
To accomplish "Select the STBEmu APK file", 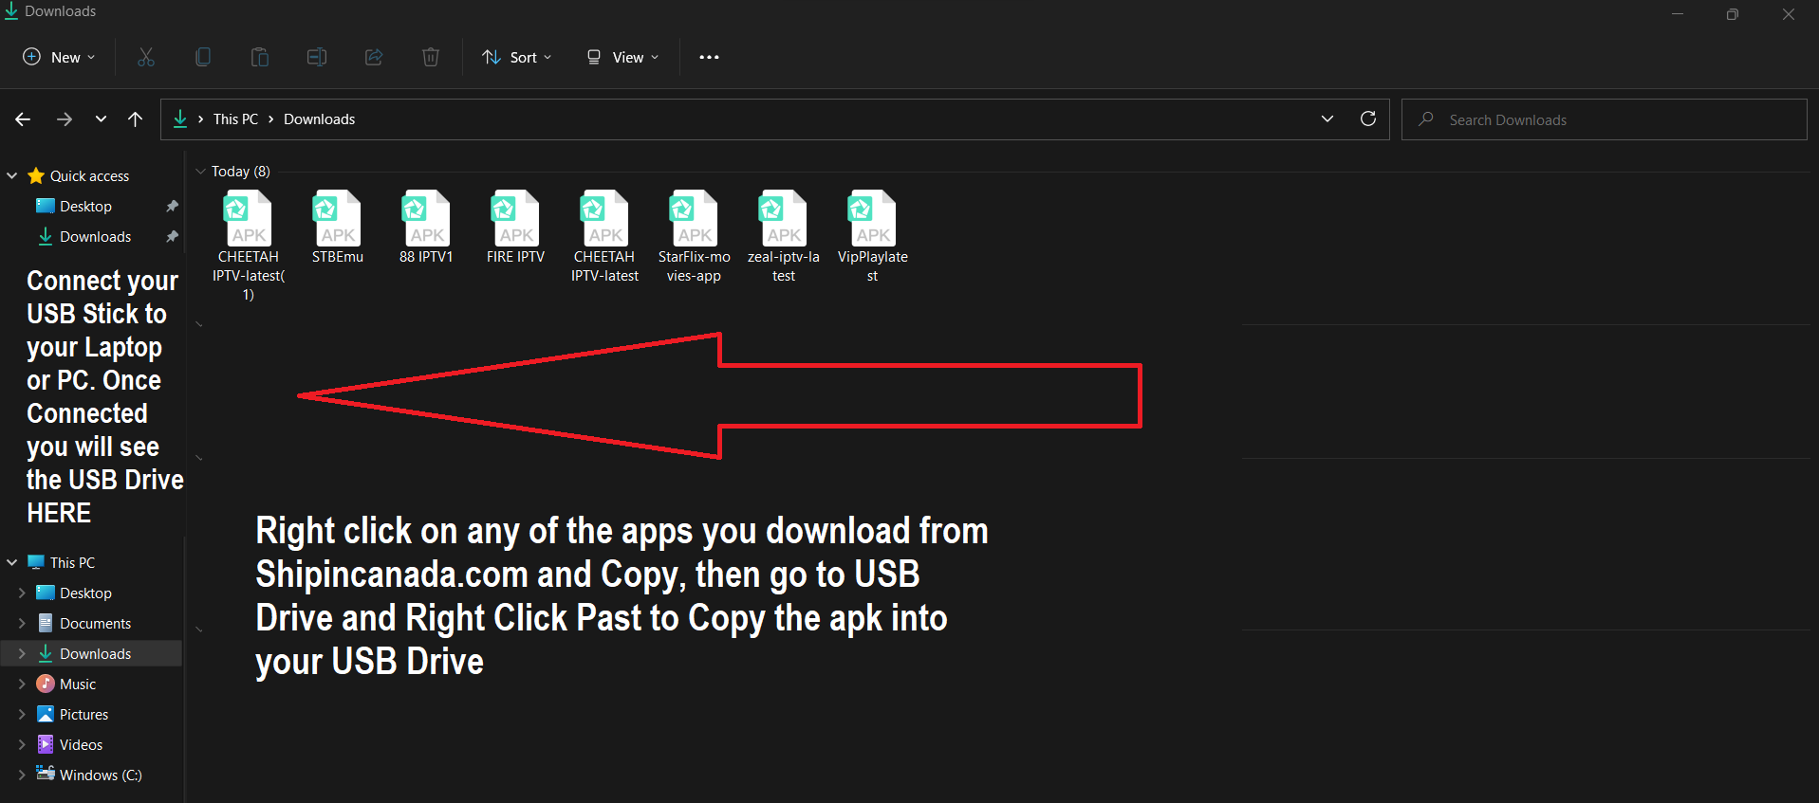I will (338, 228).
